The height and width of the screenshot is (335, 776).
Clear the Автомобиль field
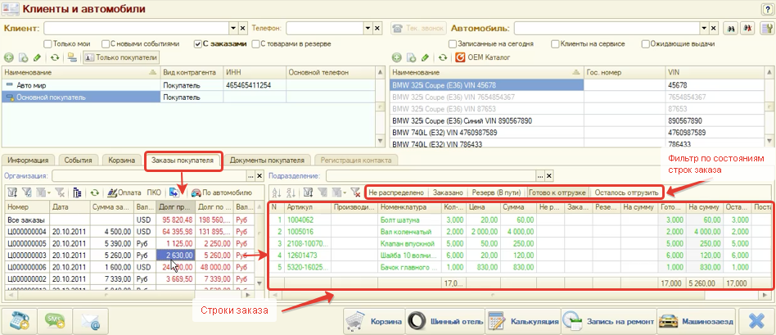point(711,28)
